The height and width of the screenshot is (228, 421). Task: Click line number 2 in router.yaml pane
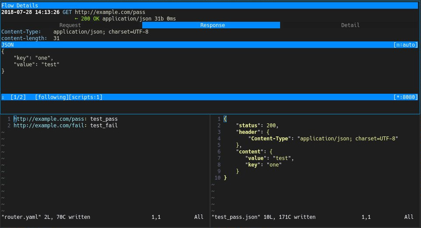9,126
